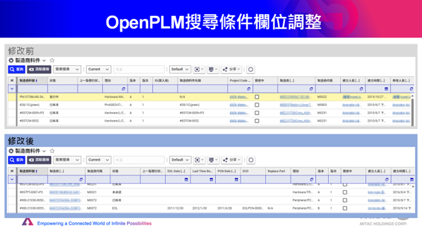Screen dimensions: 422x237
Task: Select the EOLPCN-0000 cell in 修改後 grid
Action: tap(252, 208)
